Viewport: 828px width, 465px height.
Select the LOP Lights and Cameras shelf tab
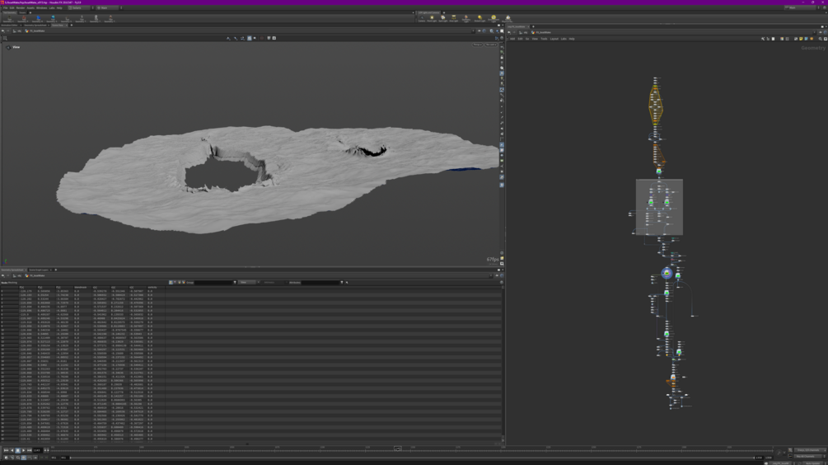[x=428, y=12]
